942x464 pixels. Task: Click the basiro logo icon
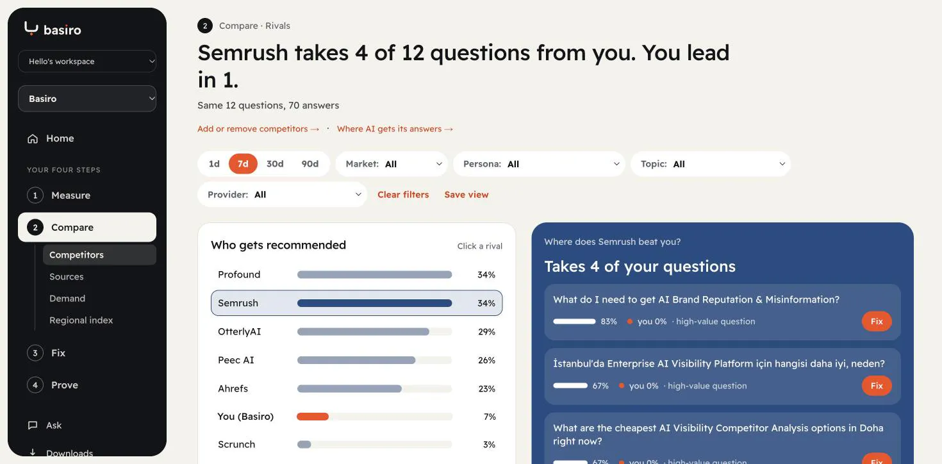[x=31, y=28]
